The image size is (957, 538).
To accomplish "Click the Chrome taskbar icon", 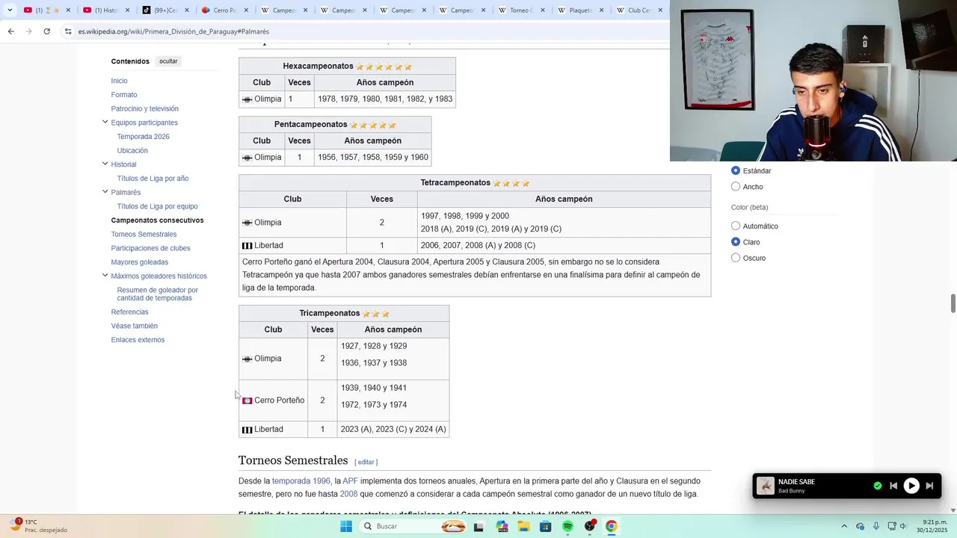I will (612, 526).
